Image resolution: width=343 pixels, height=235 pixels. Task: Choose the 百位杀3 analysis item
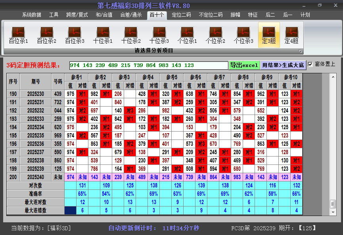coord(75,35)
